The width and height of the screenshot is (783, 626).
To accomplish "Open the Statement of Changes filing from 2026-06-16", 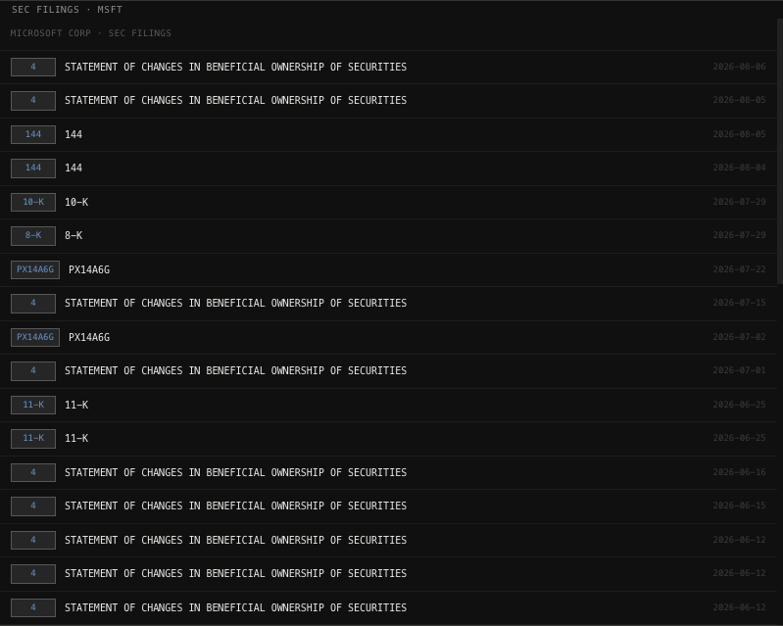I will (235, 472).
